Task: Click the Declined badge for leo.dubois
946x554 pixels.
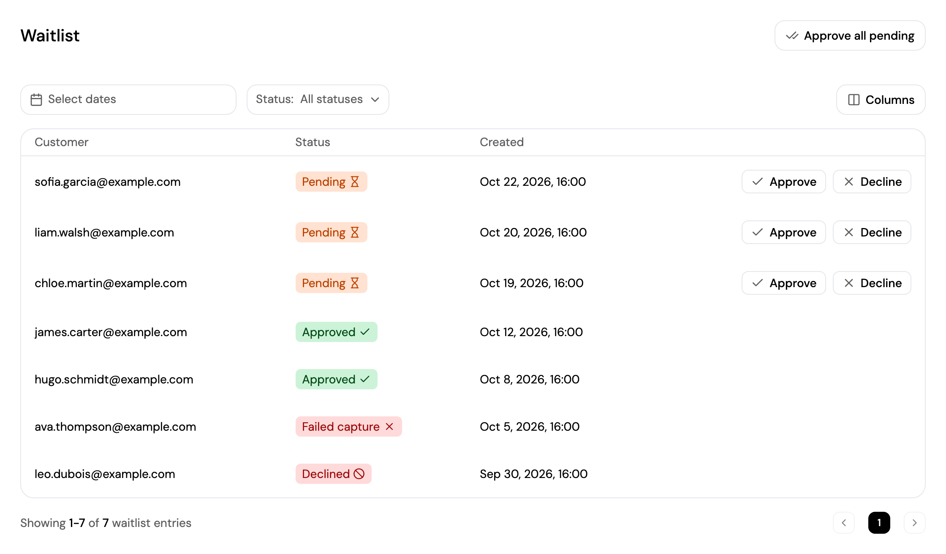Action: point(333,474)
